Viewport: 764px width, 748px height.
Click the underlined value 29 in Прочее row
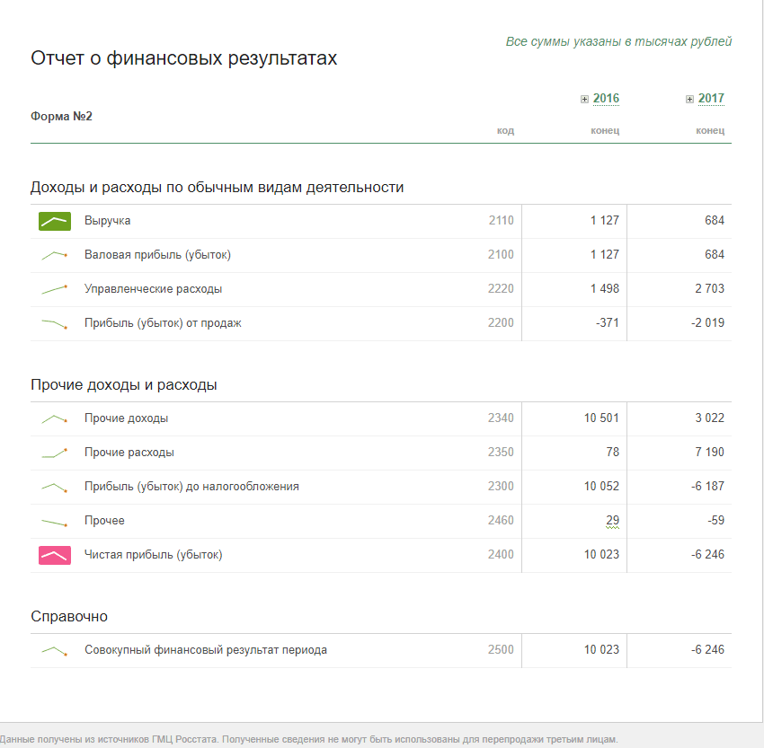pos(612,521)
